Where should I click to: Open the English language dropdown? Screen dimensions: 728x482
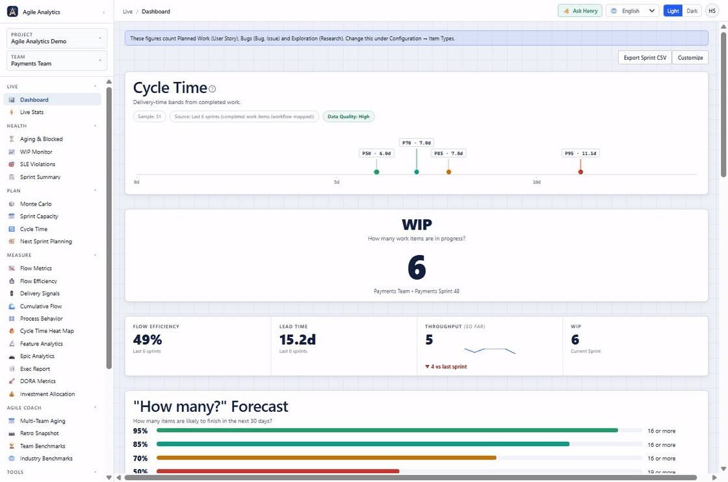pyautogui.click(x=632, y=11)
